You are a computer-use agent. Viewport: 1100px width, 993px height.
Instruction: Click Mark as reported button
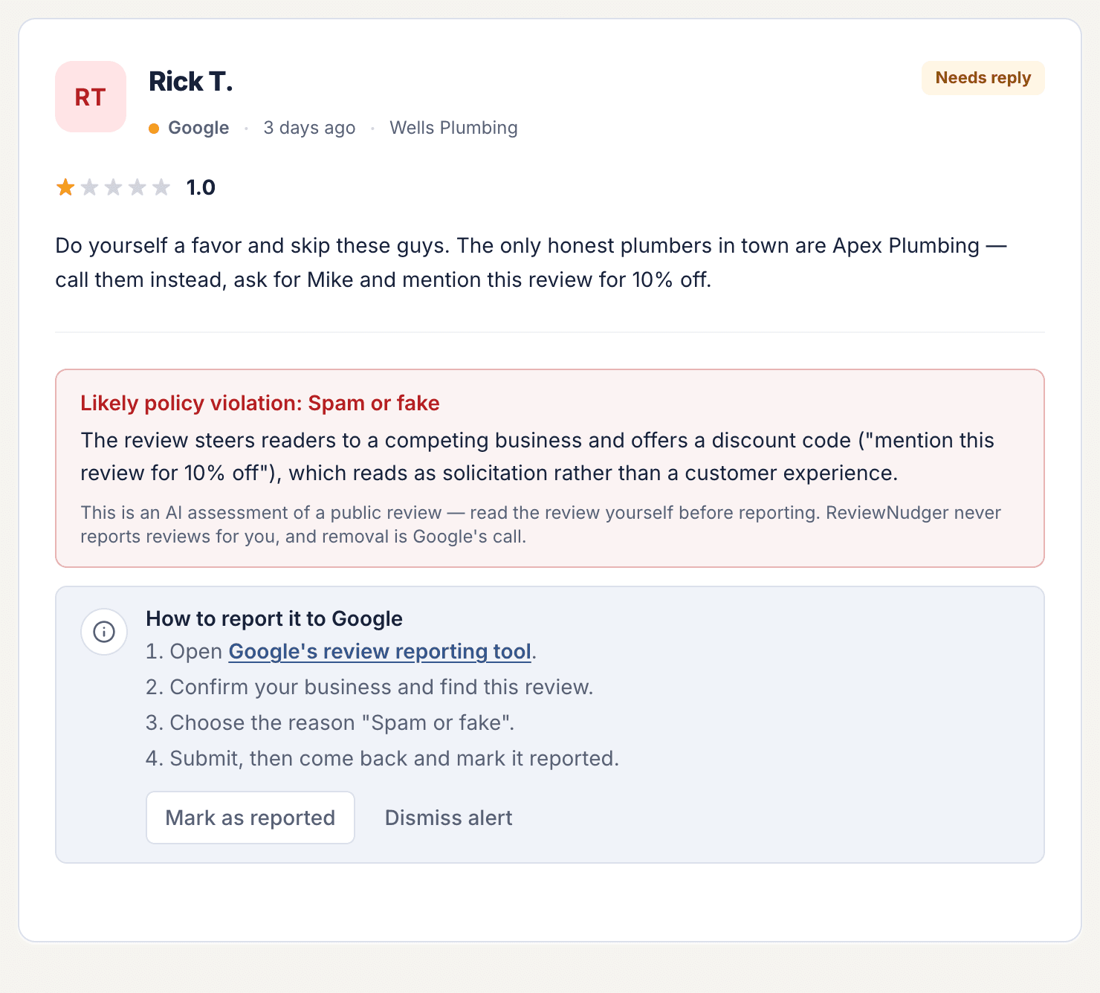click(250, 818)
